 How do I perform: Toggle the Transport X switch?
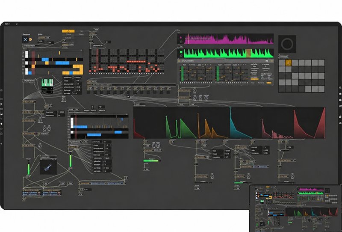(x=25, y=39)
